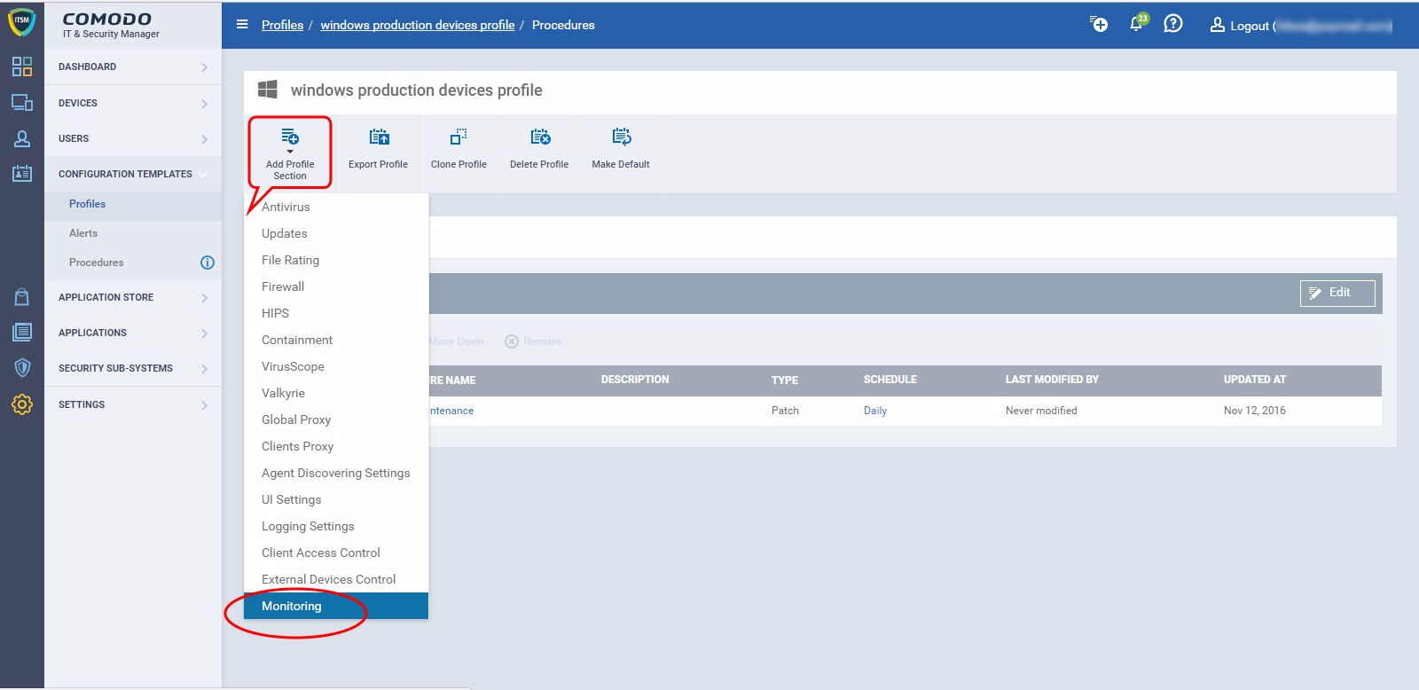Open the dashboard grid icon in the rail
Image resolution: width=1419 pixels, height=690 pixels.
(x=22, y=67)
